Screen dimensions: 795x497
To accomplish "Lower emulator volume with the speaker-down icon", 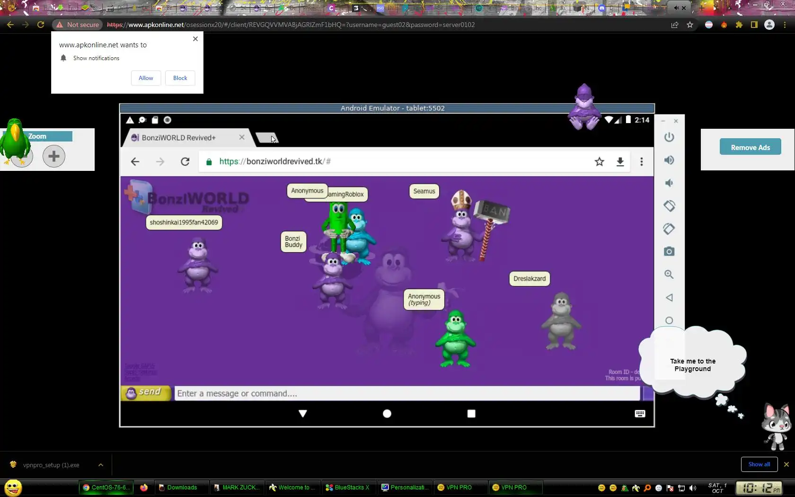I will tap(669, 183).
